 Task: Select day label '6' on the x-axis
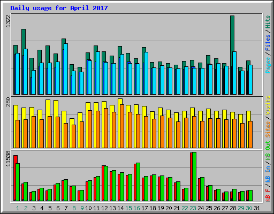click(58, 208)
